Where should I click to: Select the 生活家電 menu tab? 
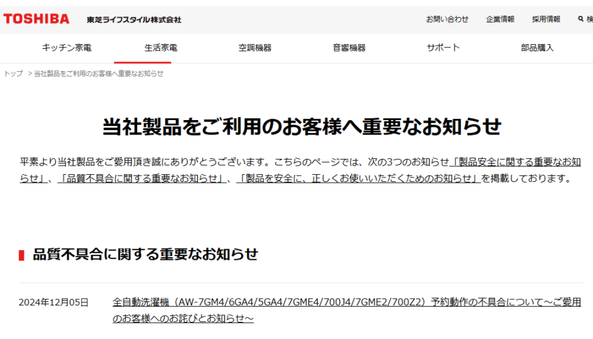[161, 47]
